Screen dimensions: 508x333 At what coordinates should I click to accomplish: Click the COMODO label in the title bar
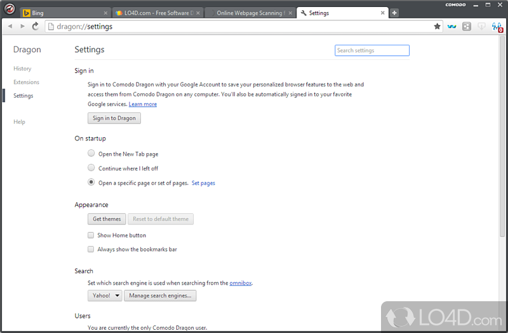tap(455, 4)
